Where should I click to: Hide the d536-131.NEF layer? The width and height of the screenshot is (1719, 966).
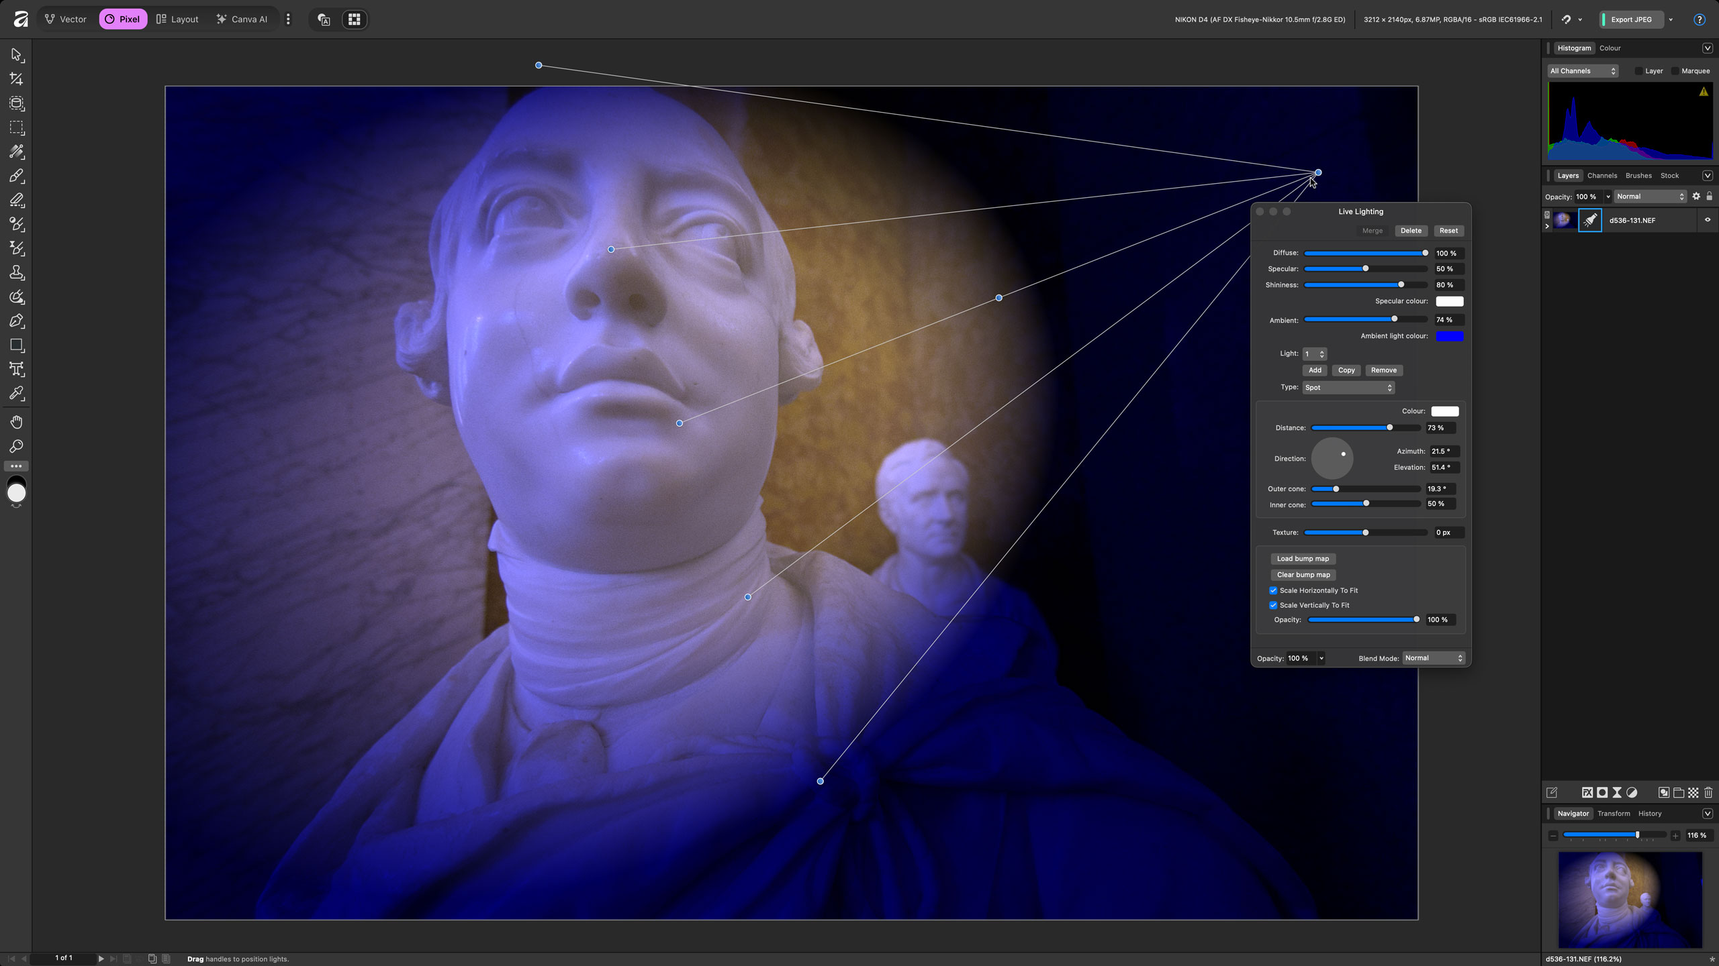(1708, 220)
